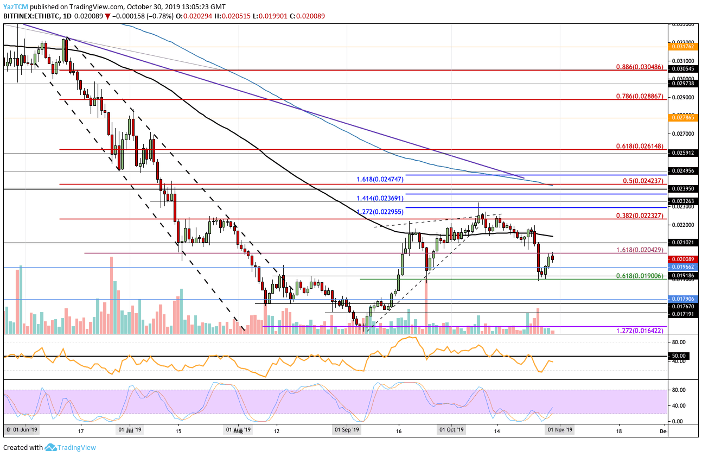Open the YazTCM author link
Screen dimensions: 702x457
pyautogui.click(x=16, y=7)
